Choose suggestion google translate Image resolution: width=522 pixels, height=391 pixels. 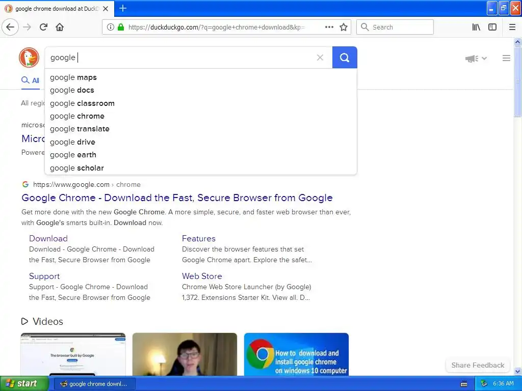tap(201, 129)
